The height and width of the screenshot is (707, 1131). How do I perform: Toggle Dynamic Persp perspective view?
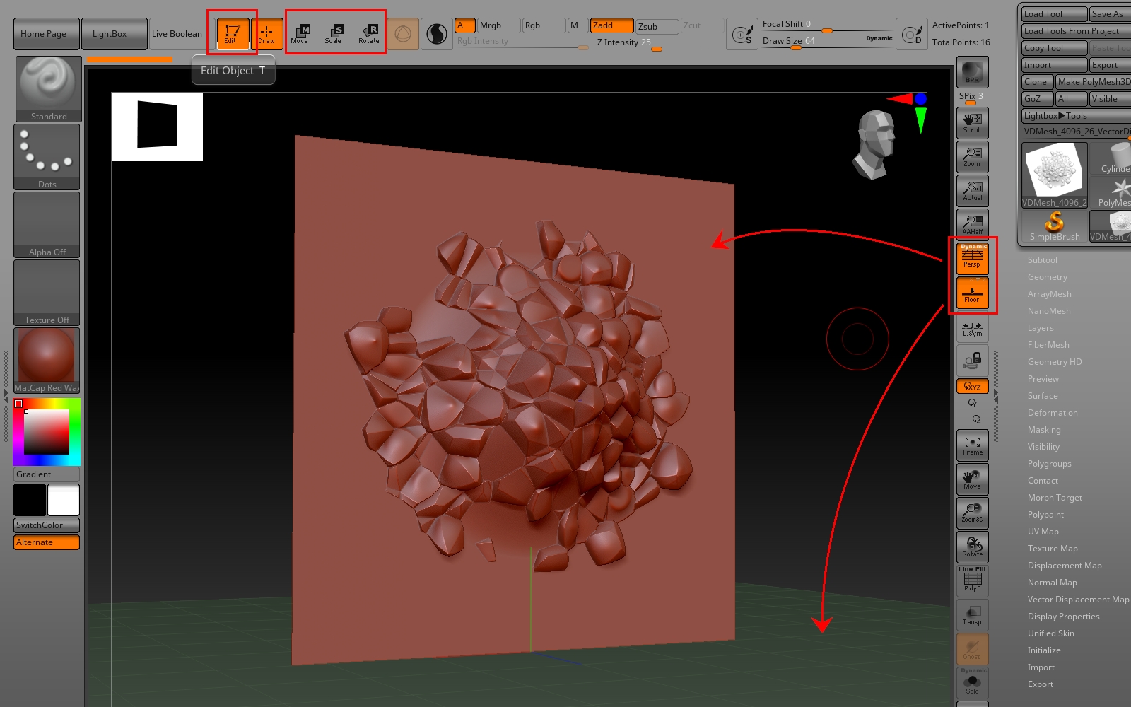click(972, 257)
